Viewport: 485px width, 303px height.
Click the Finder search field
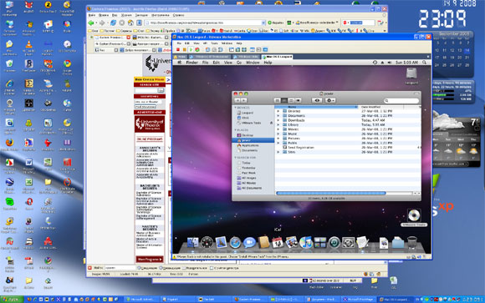pos(401,101)
